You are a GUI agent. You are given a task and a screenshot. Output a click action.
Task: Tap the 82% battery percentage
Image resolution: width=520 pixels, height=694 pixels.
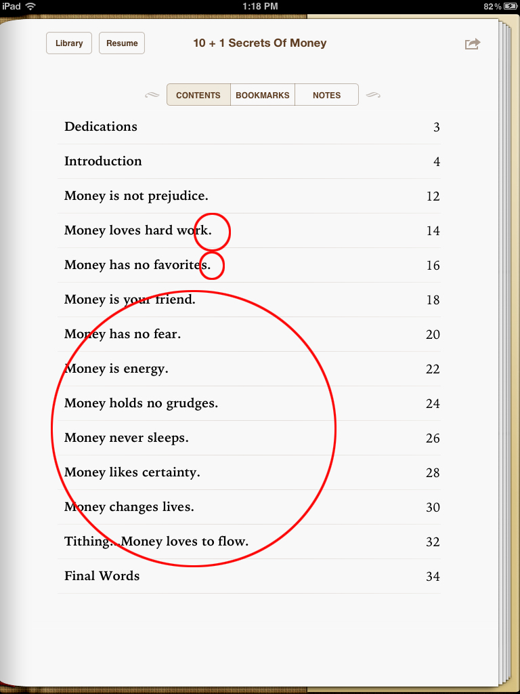click(x=492, y=6)
